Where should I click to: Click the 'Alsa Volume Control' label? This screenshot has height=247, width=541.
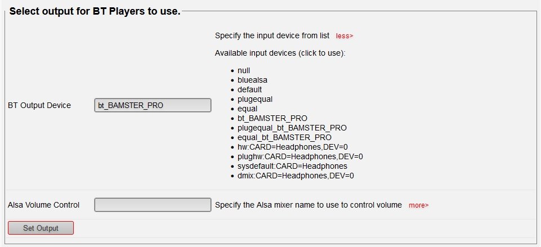44,205
